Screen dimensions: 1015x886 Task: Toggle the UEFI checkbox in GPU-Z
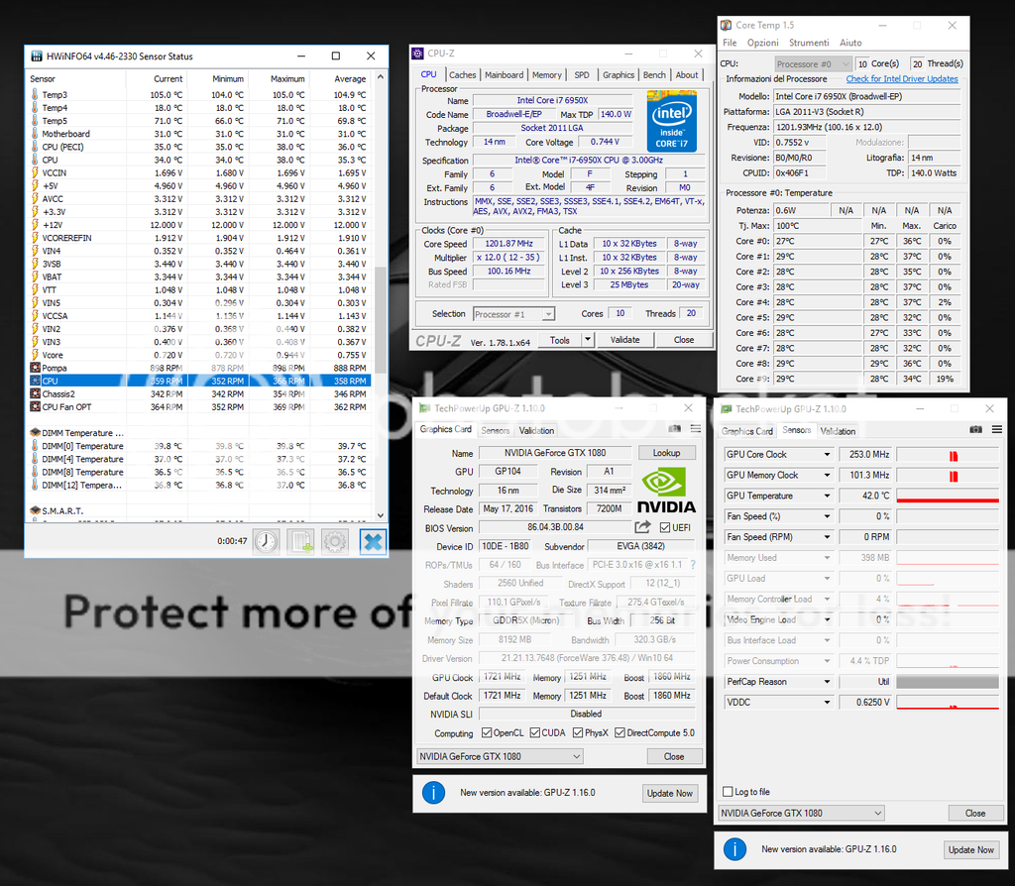[665, 527]
